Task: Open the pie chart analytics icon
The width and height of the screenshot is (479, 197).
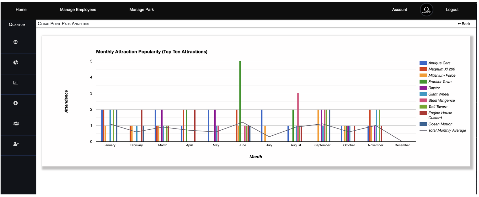Action: tap(15, 62)
